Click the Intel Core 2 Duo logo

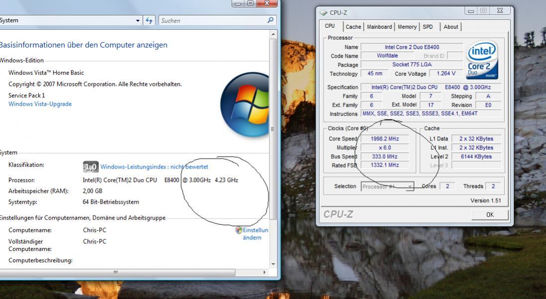tap(482, 60)
